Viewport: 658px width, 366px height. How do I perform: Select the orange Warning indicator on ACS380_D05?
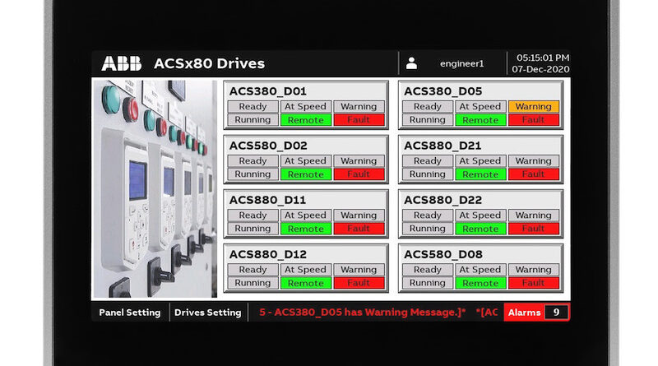click(x=533, y=106)
